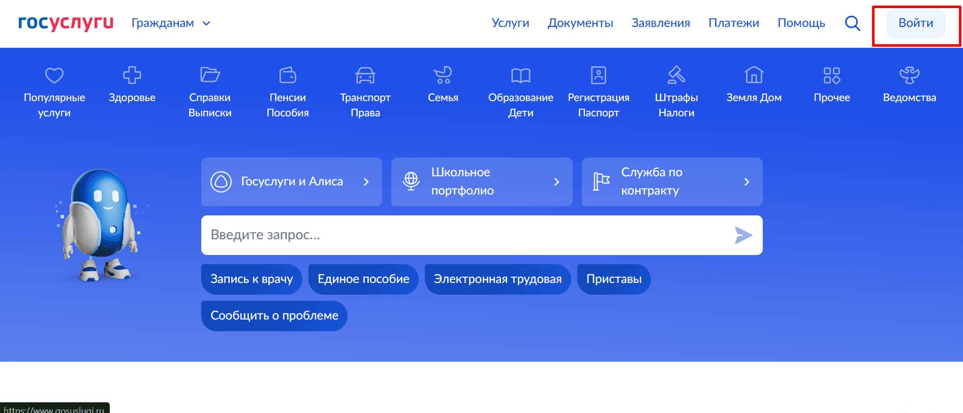
Task: Click the Школьное портфолио globe icon
Action: [x=411, y=181]
